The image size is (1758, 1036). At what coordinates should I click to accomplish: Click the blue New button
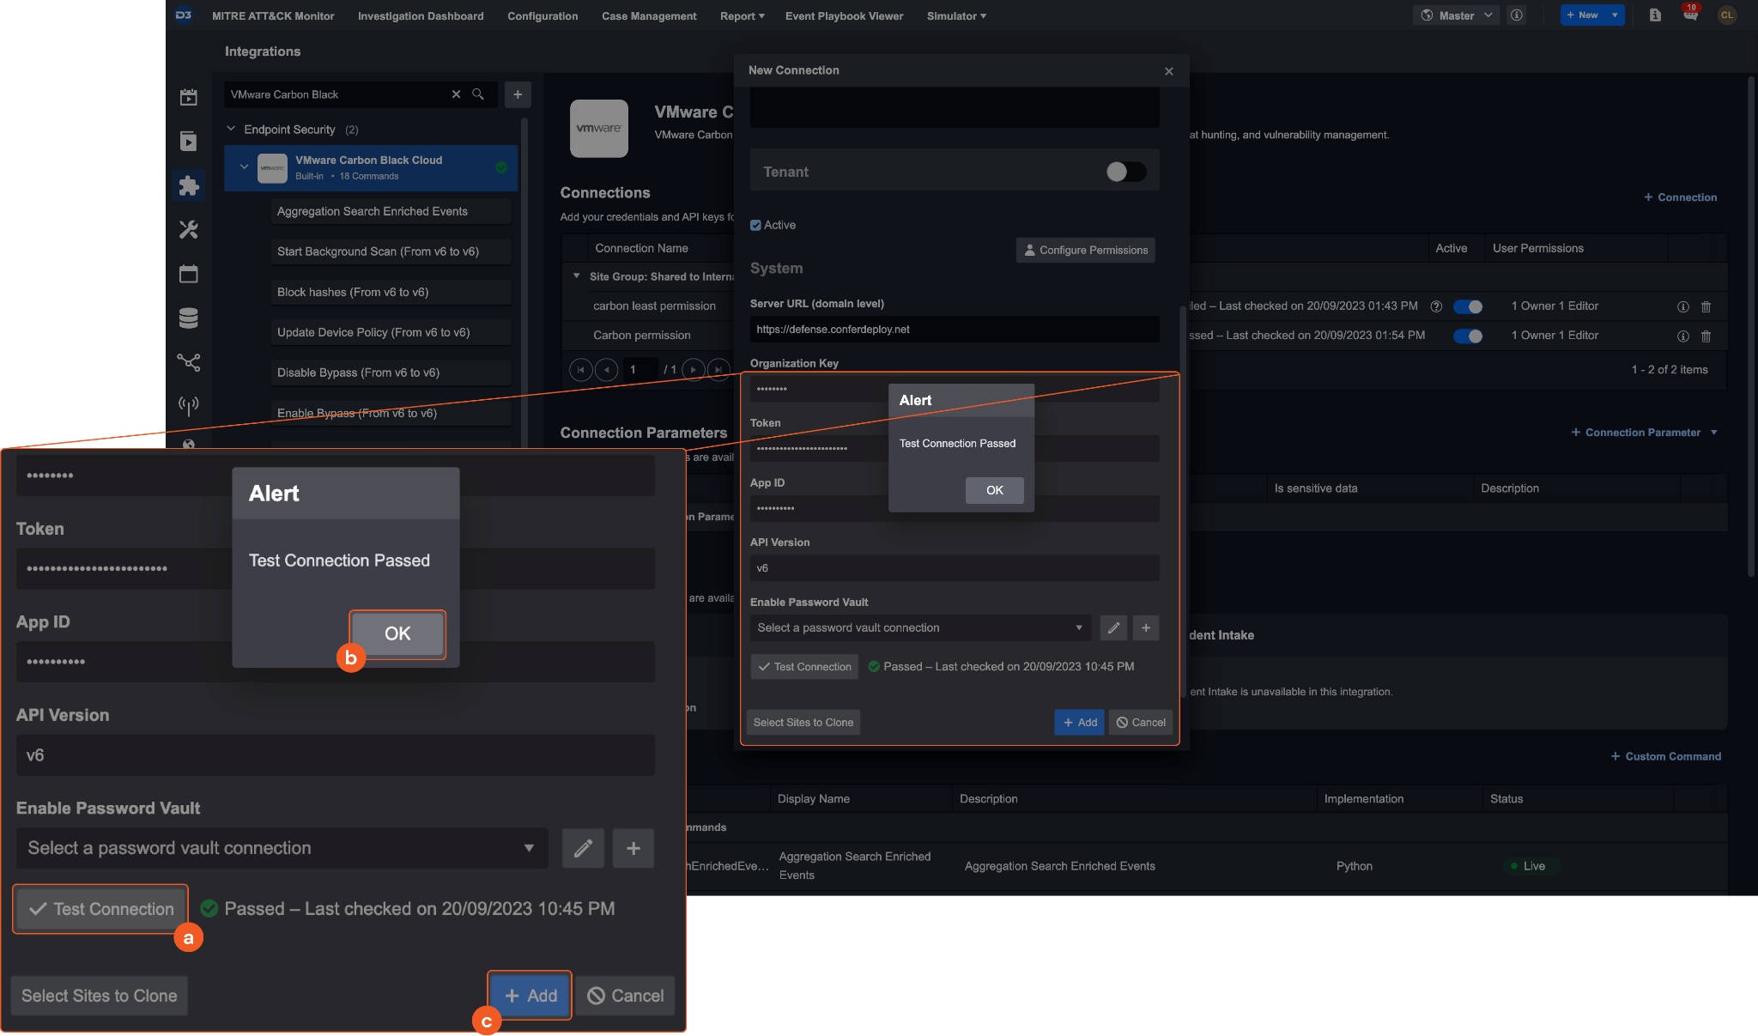tap(1583, 15)
